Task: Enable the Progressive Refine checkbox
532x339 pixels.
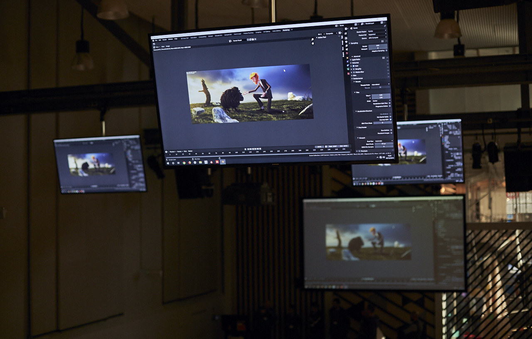Action: click(390, 106)
